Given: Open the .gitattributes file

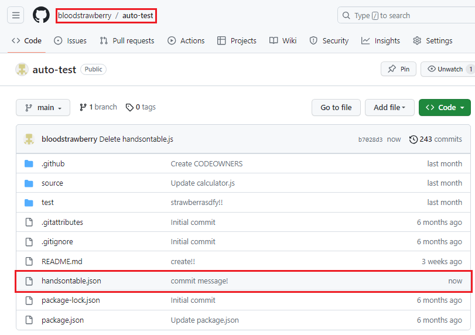Looking at the screenshot, I should coord(62,223).
